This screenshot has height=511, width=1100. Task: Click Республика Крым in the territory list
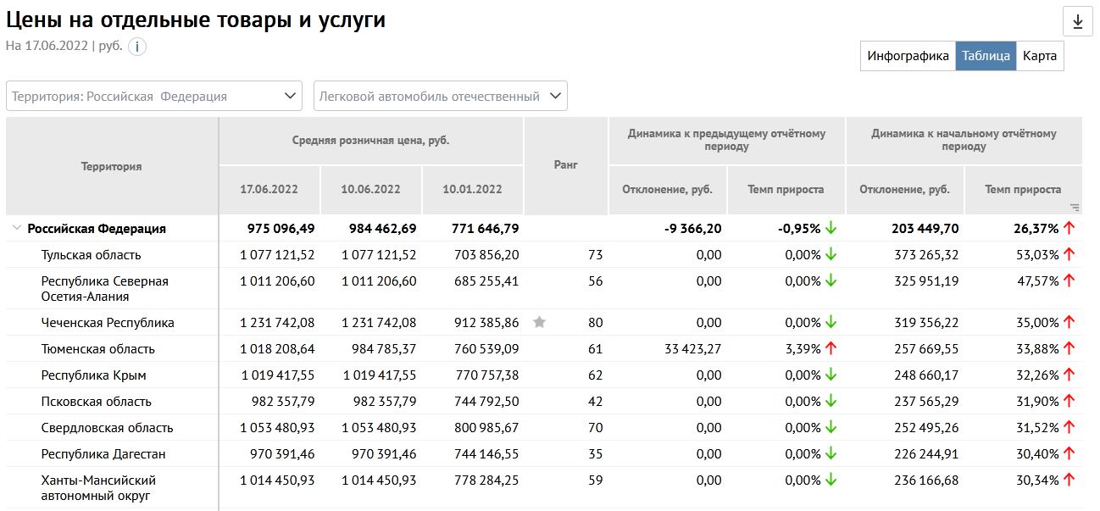93,375
